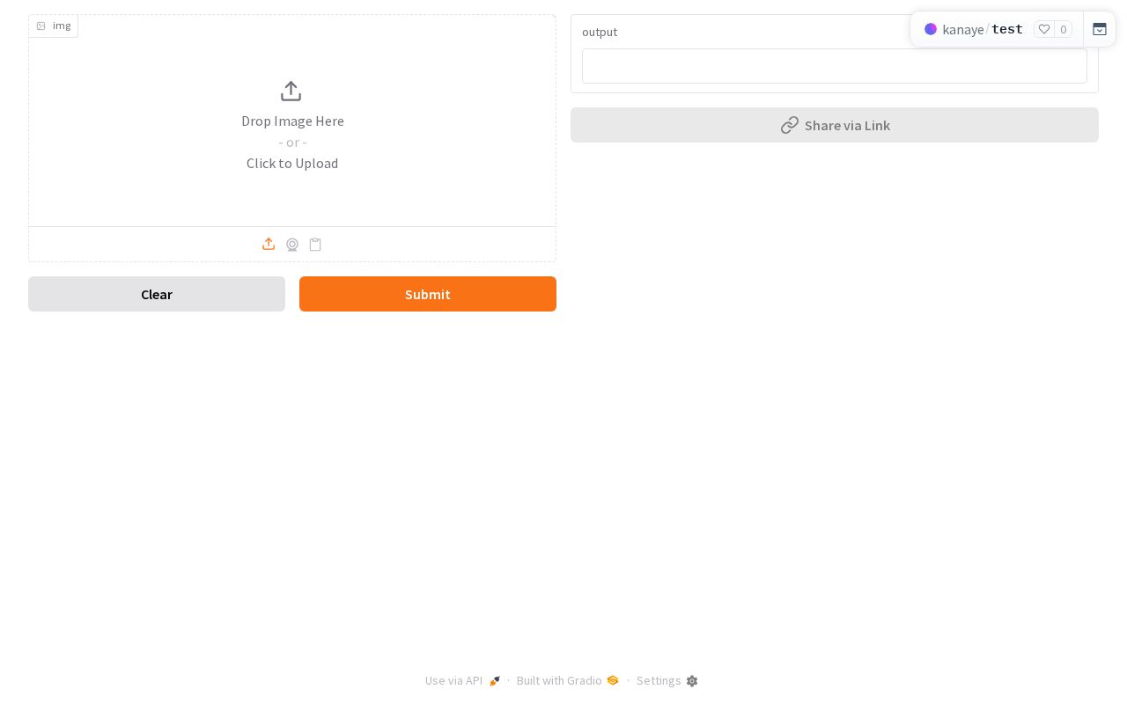Click the Share via Link button
Image resolution: width=1127 pixels, height=704 pixels.
click(x=835, y=125)
